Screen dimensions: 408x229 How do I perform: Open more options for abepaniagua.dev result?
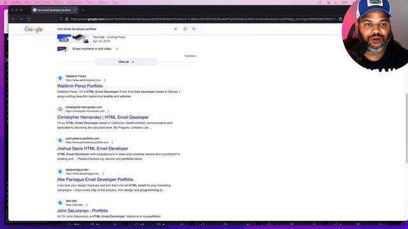(x=103, y=174)
